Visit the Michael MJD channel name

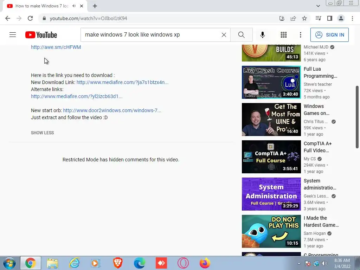tap(316, 47)
